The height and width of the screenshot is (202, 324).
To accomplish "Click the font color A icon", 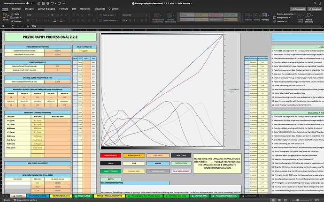I will pos(61,21).
